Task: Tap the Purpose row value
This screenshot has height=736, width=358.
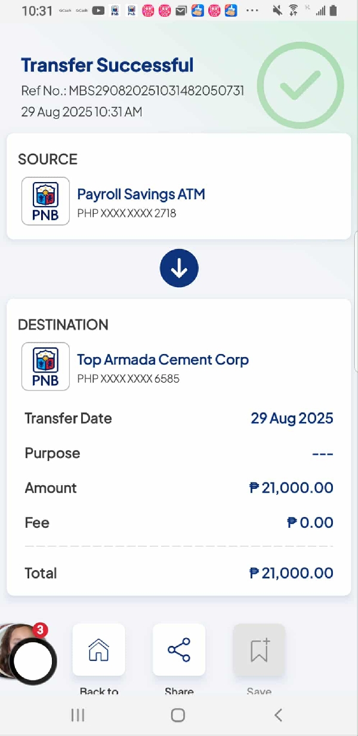Action: pos(322,454)
